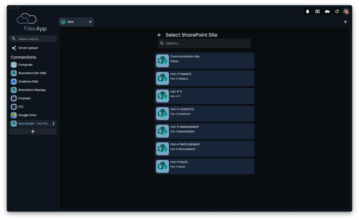Click the SharePoint FilesApp icon

pyautogui.click(x=14, y=90)
